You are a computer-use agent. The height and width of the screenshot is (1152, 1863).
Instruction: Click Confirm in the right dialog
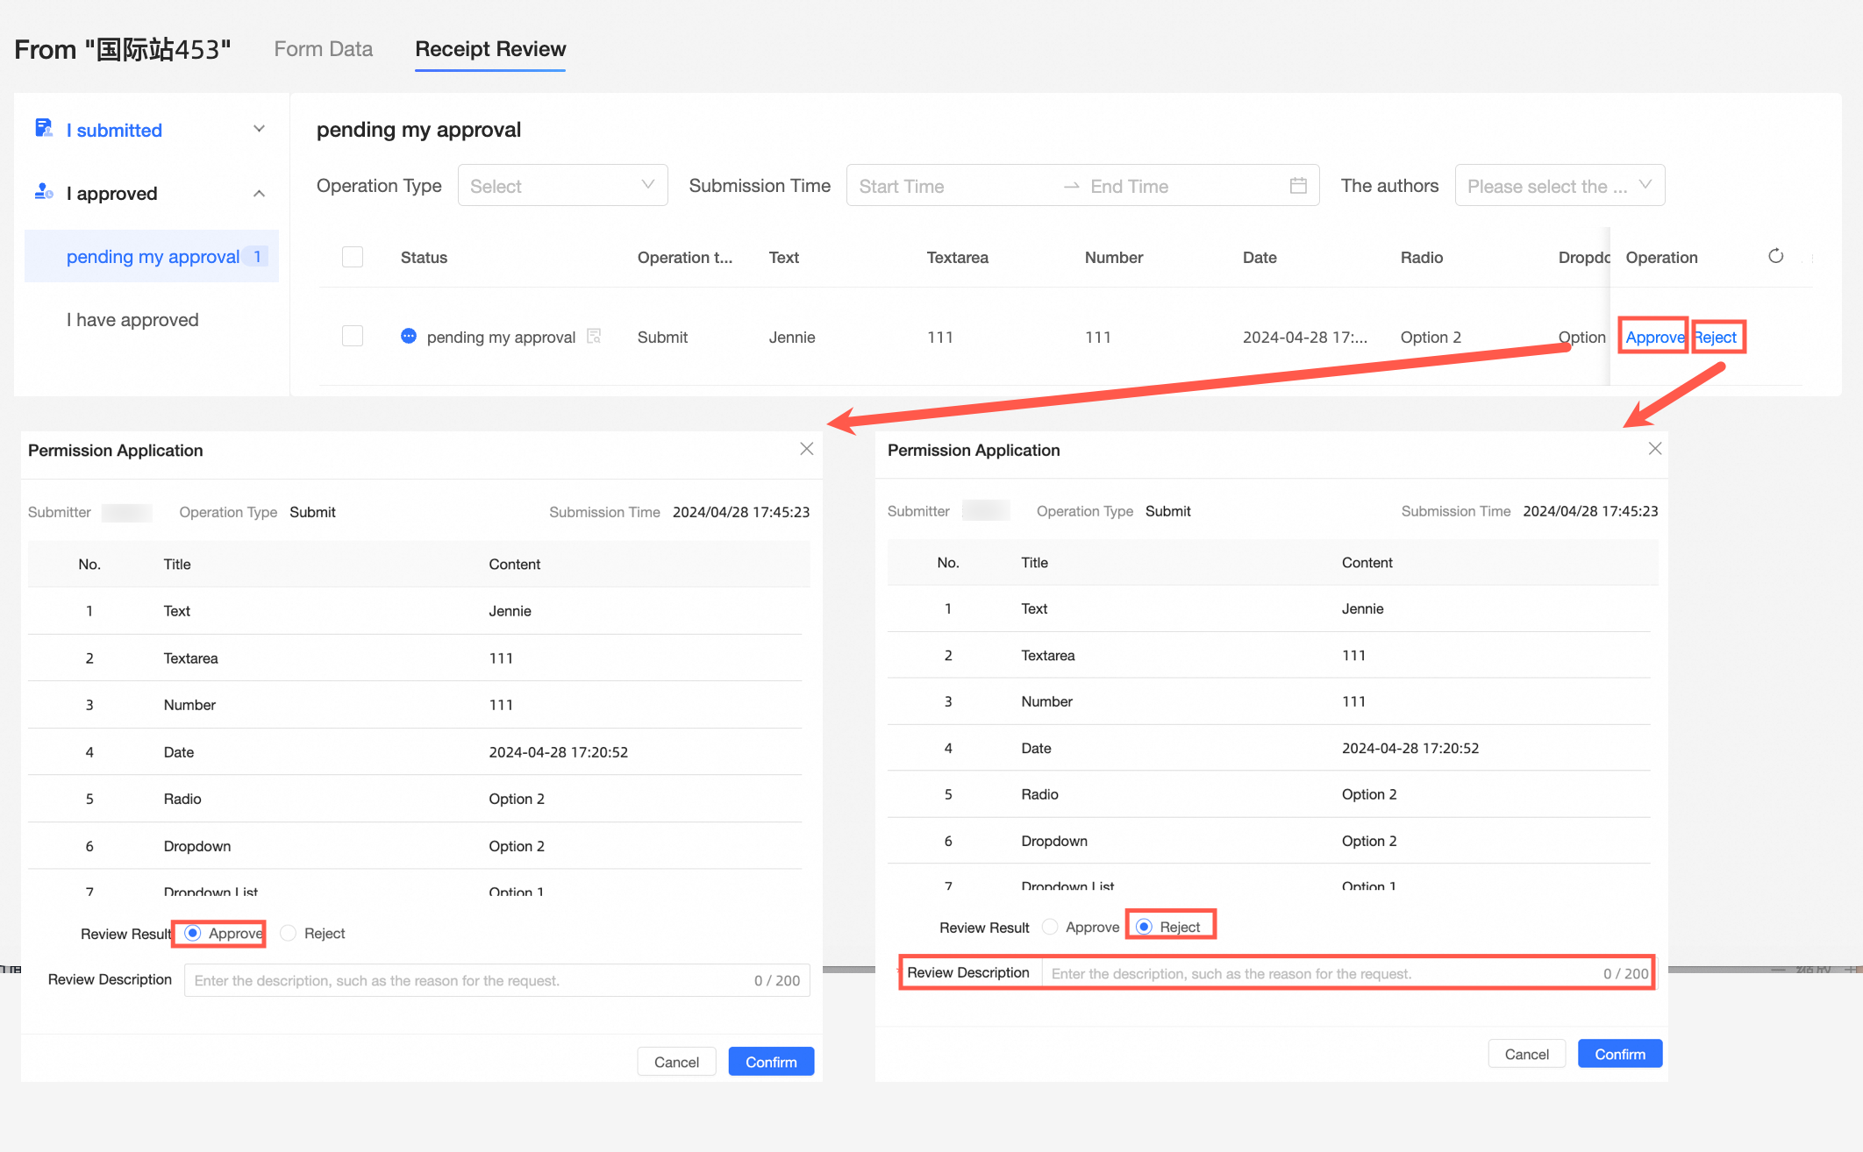click(x=1619, y=1054)
